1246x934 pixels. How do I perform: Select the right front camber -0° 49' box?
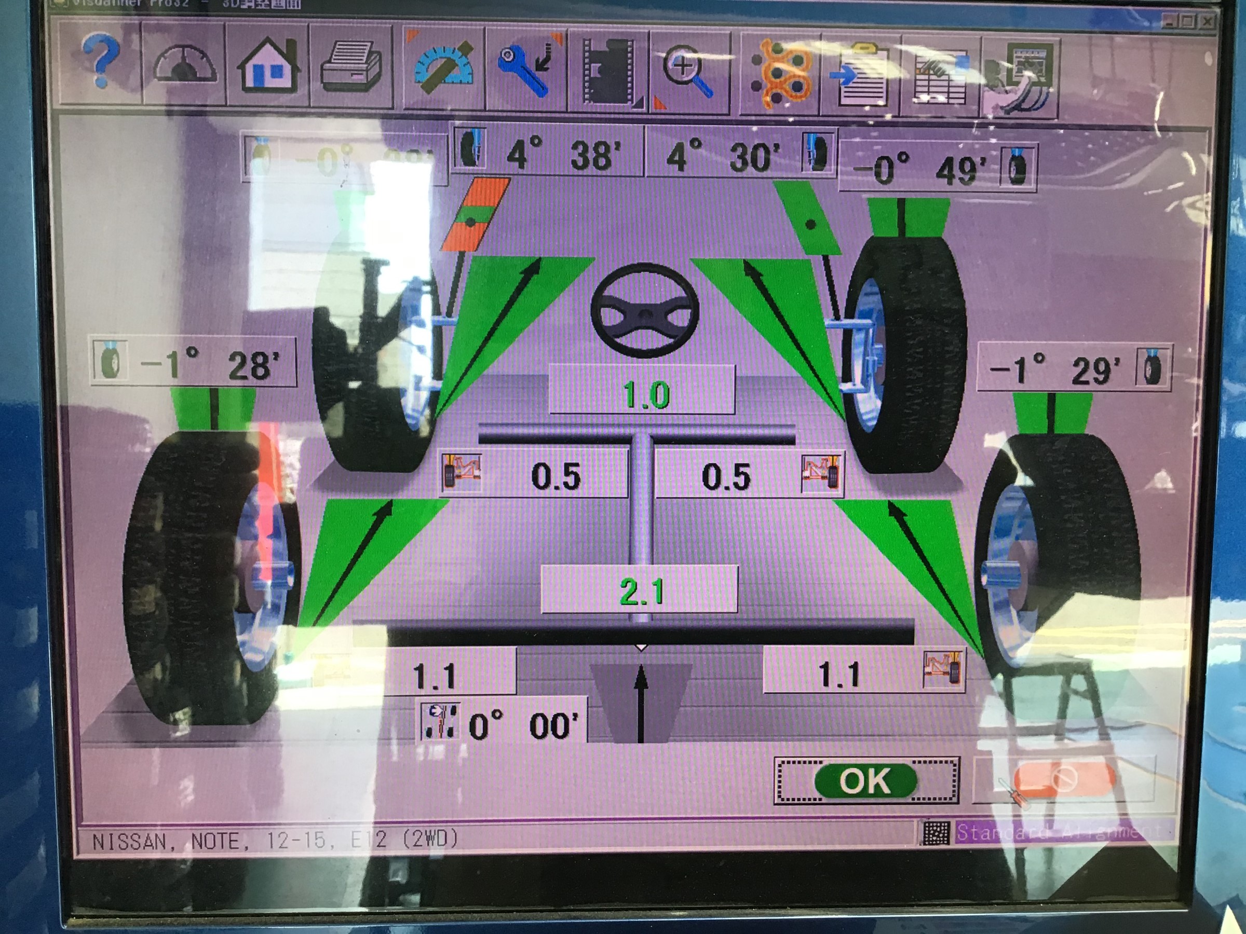pos(938,167)
